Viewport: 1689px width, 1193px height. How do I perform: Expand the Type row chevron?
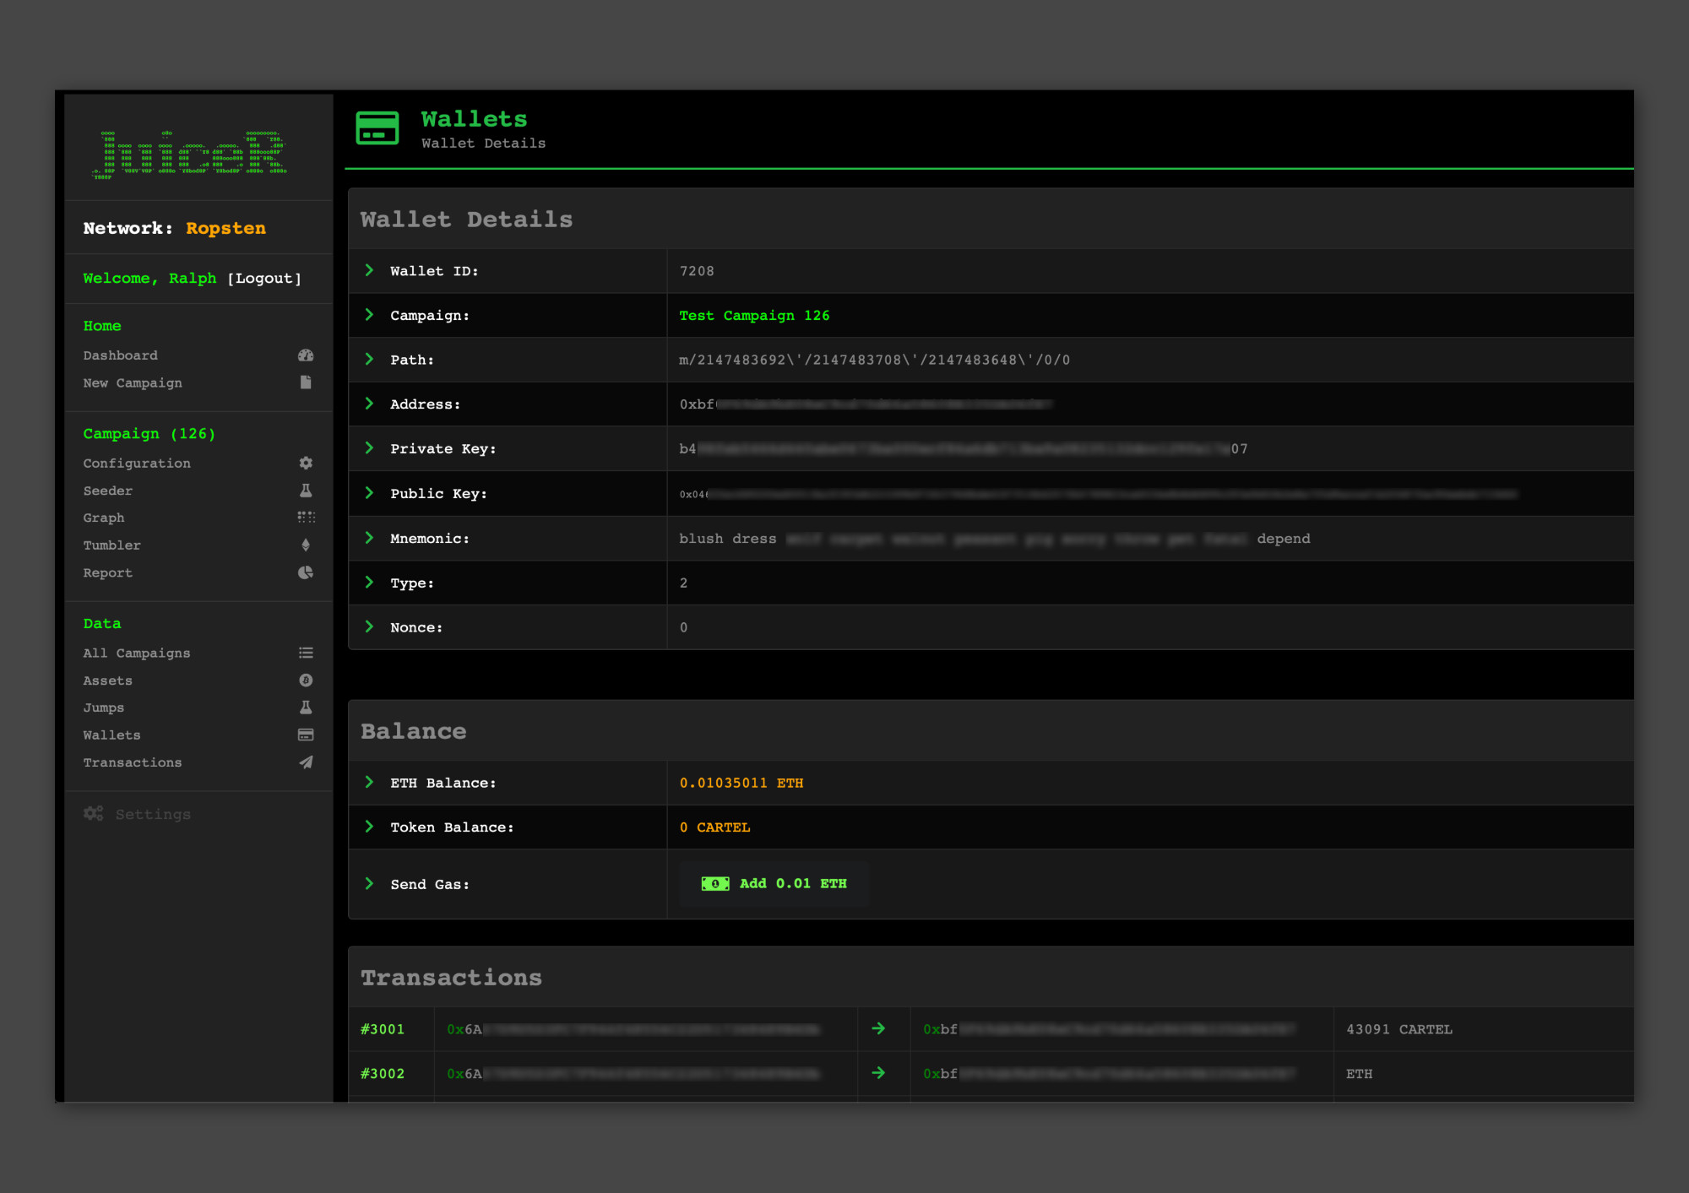click(369, 583)
